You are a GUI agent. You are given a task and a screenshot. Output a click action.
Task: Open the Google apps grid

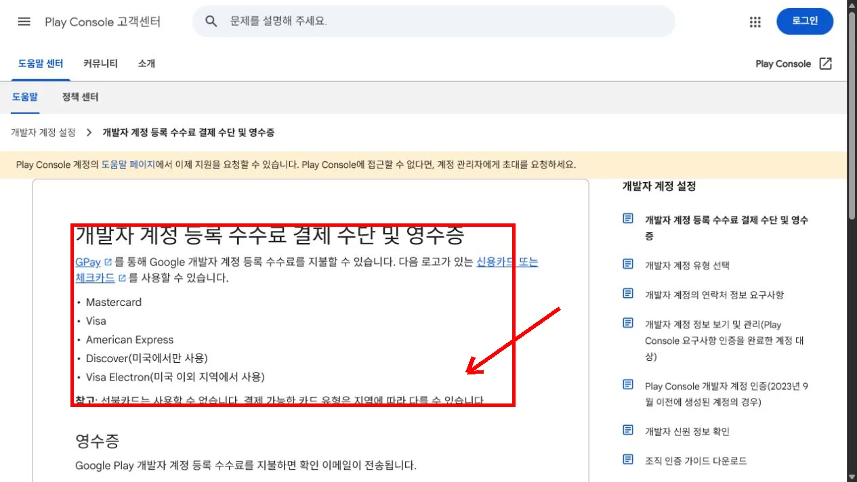coord(755,22)
